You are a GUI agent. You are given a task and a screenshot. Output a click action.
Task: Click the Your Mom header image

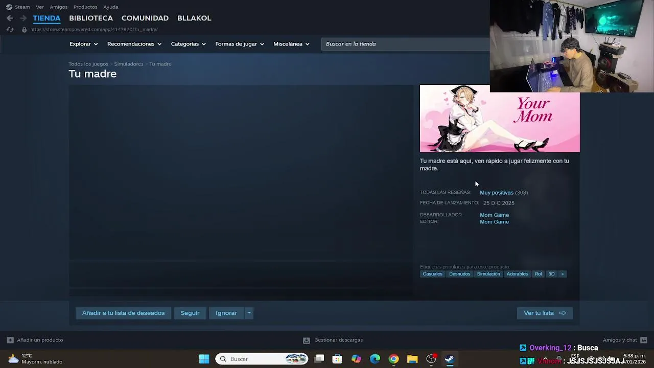click(500, 119)
